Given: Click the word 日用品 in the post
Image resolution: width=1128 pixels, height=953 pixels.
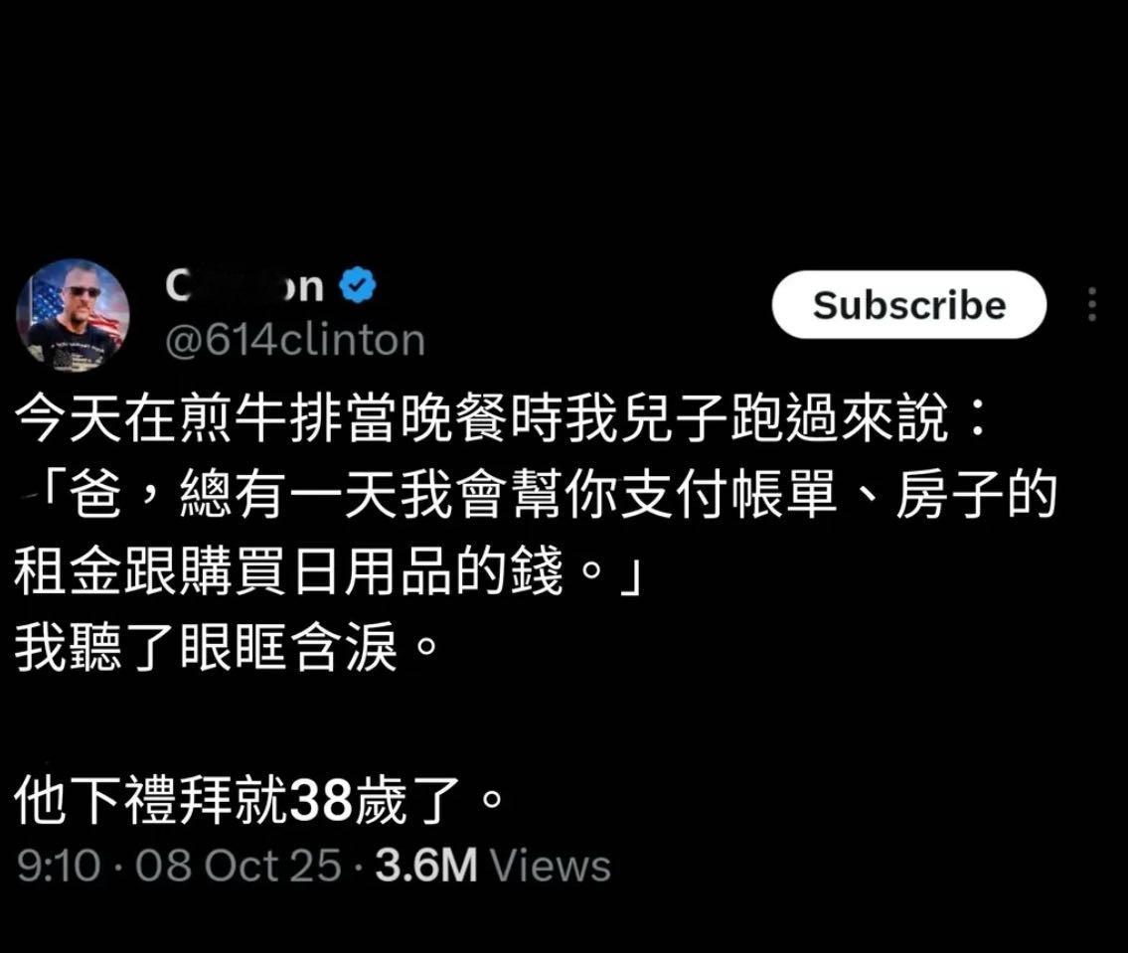Looking at the screenshot, I should [x=372, y=571].
